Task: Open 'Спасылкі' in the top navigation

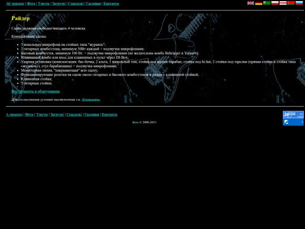Action: (76, 4)
